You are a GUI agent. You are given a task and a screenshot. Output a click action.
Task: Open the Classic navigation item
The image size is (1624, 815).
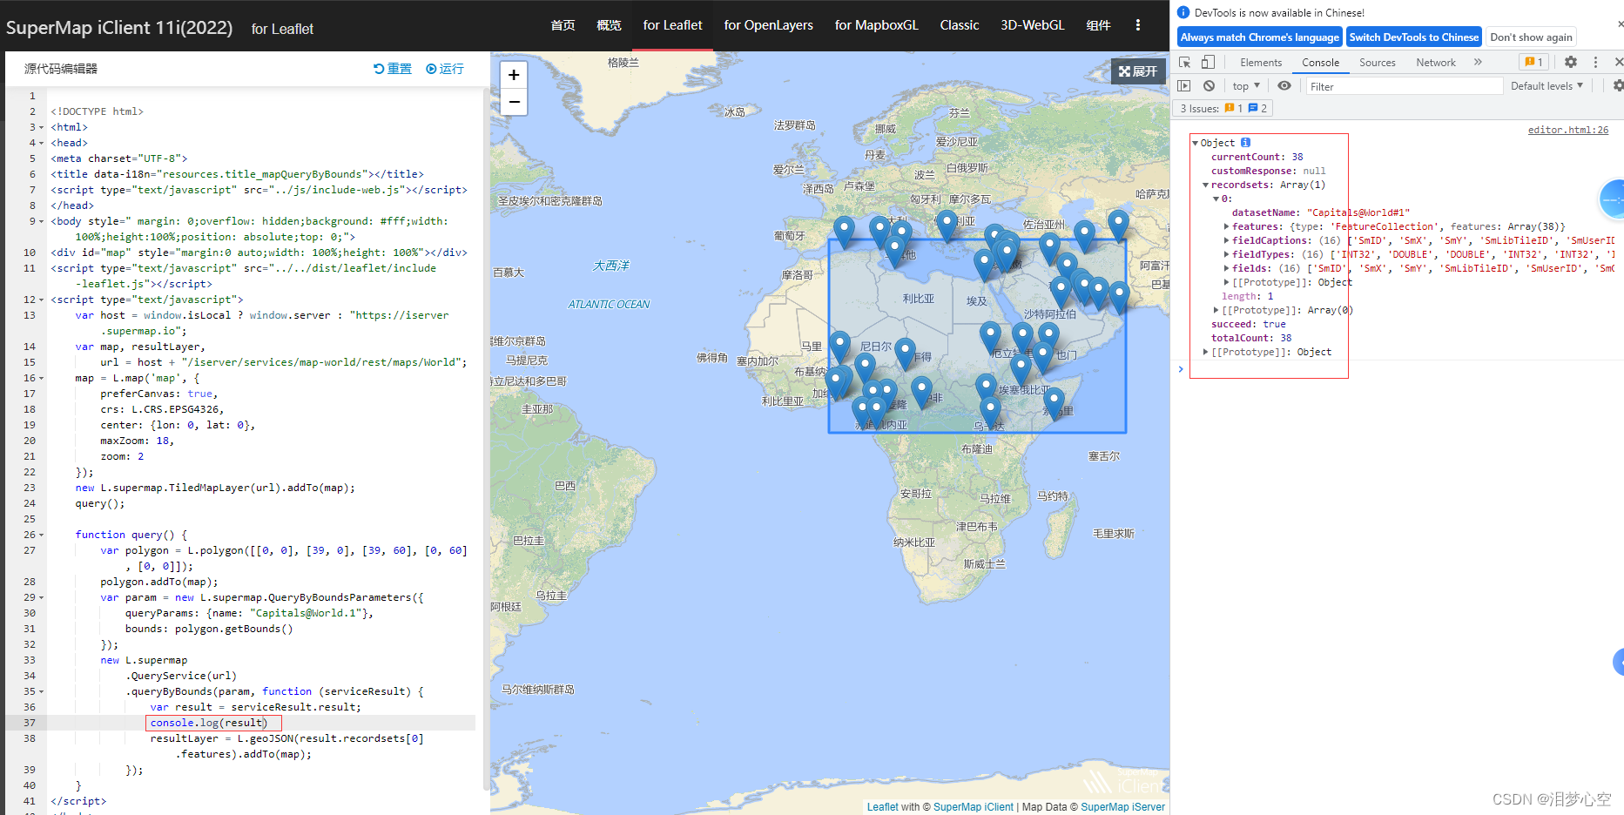(x=960, y=25)
